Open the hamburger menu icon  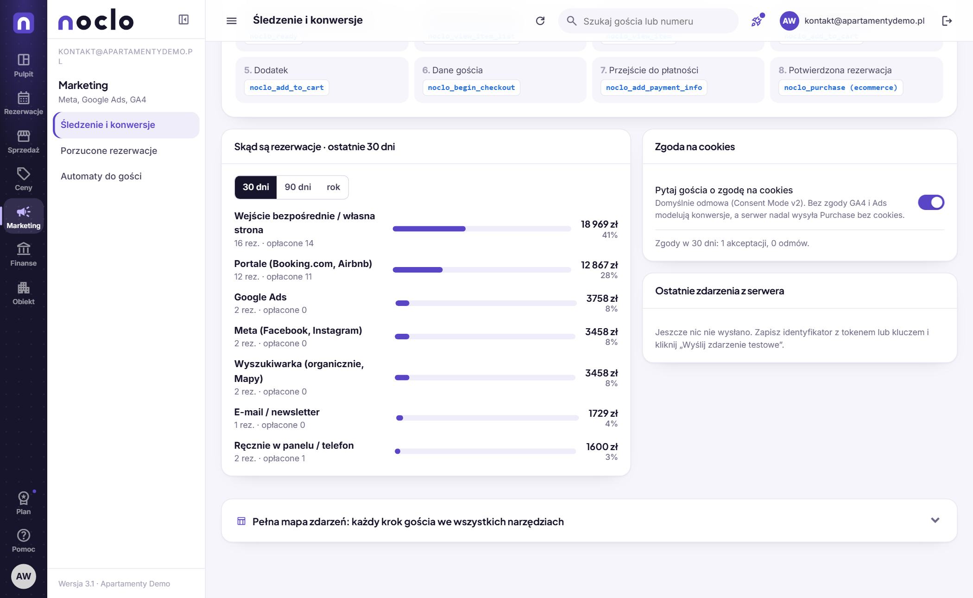click(231, 21)
